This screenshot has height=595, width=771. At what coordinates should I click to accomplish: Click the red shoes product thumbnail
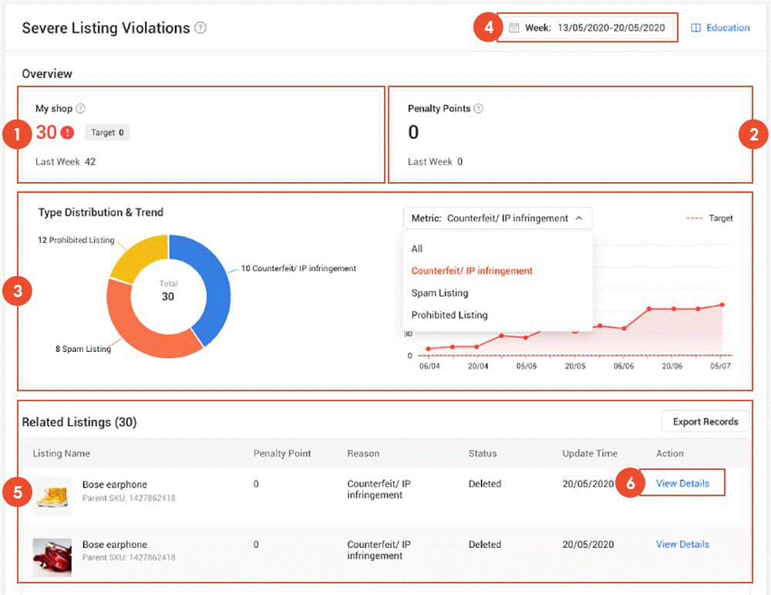pyautogui.click(x=52, y=557)
